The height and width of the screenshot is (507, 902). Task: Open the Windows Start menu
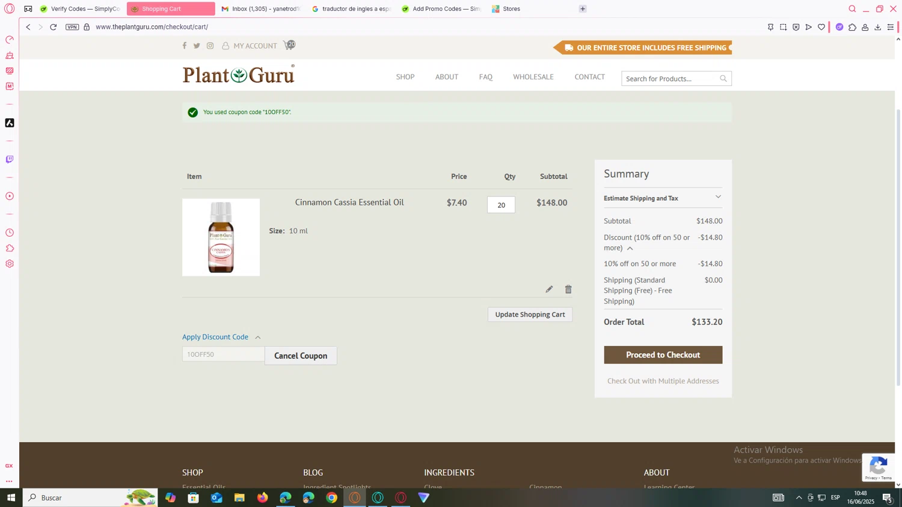pyautogui.click(x=11, y=497)
